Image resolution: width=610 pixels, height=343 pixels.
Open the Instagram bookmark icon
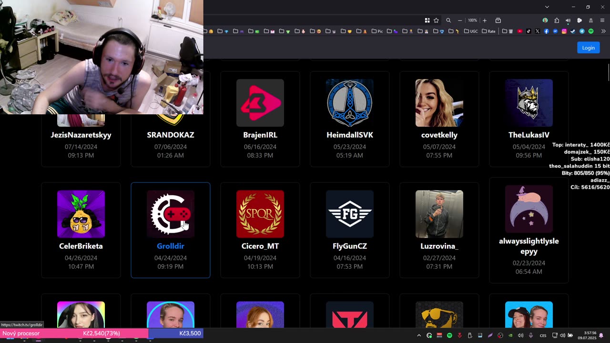pyautogui.click(x=564, y=31)
